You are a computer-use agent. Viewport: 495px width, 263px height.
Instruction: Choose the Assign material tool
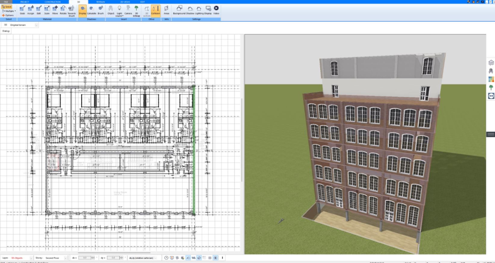click(31, 10)
